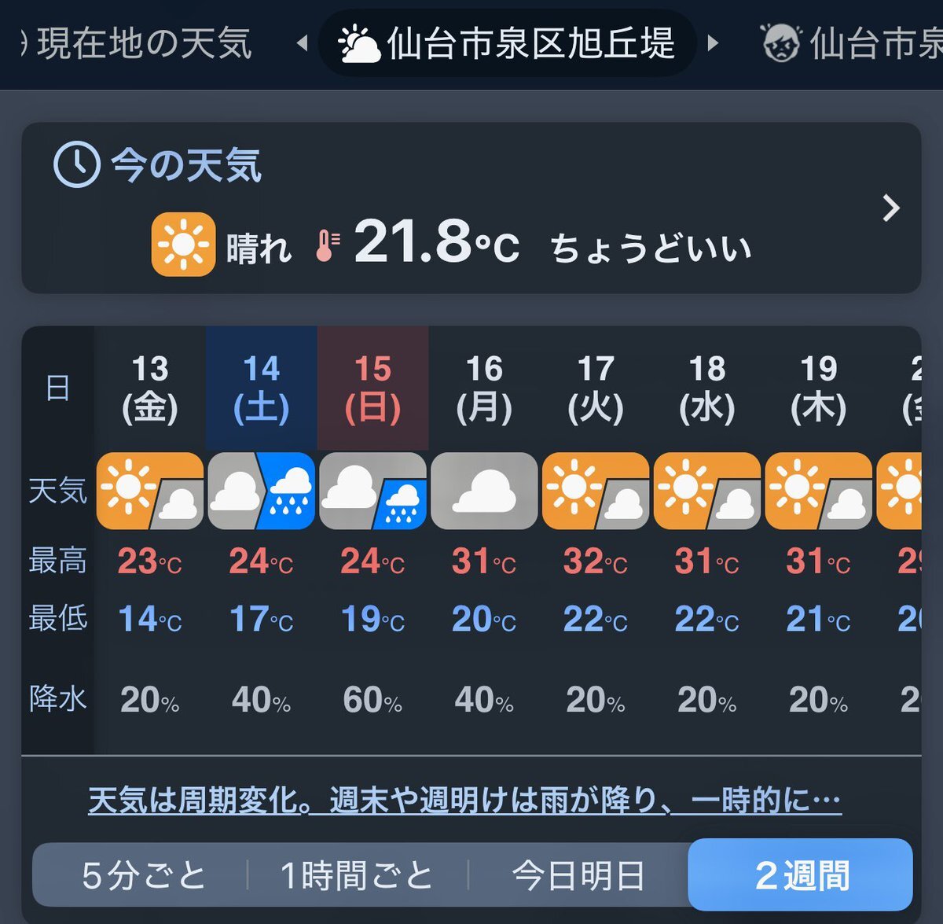This screenshot has height=924, width=943.
Task: Switch to the 今日明日 forecast tab
Action: (x=578, y=875)
